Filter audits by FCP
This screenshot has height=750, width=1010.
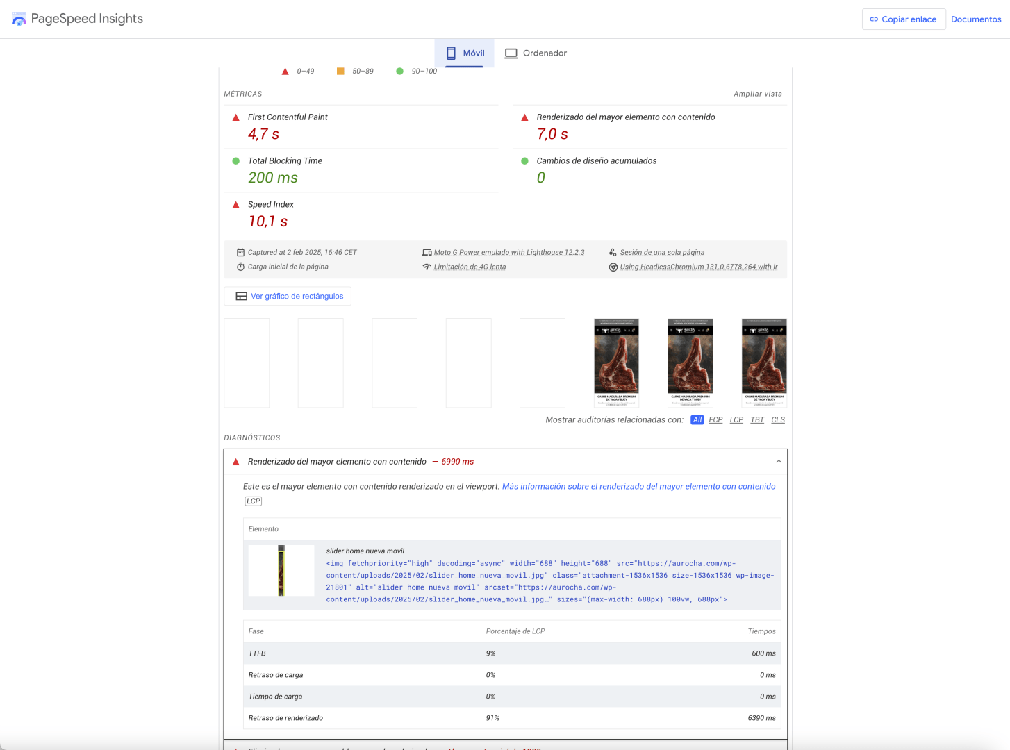pyautogui.click(x=715, y=420)
